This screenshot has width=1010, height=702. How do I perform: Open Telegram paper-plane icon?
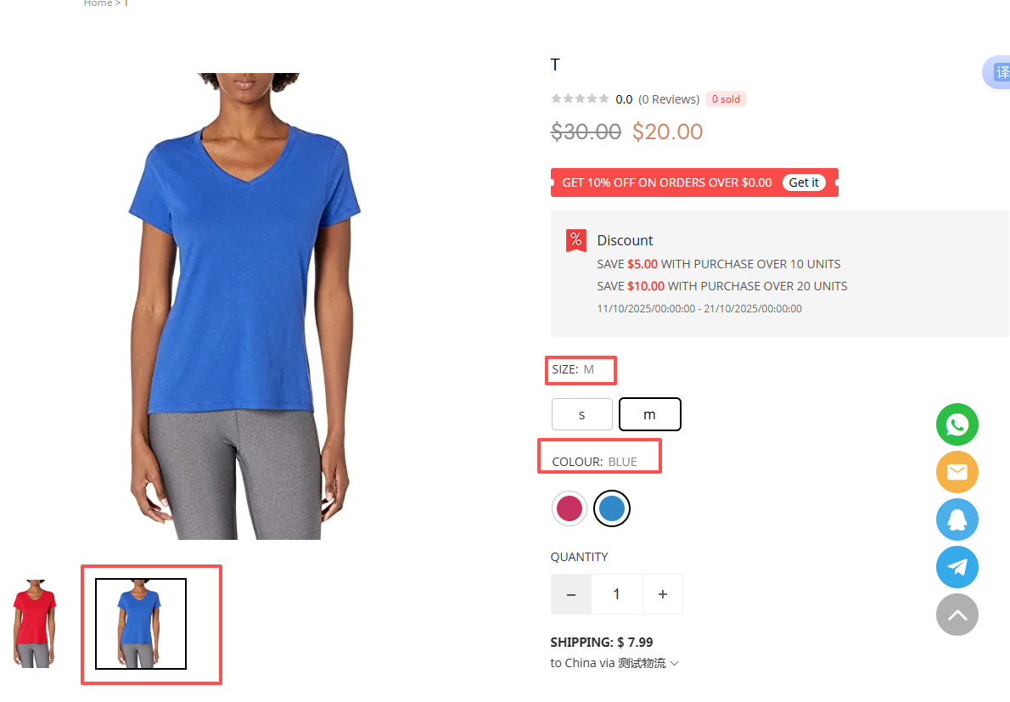click(x=957, y=567)
